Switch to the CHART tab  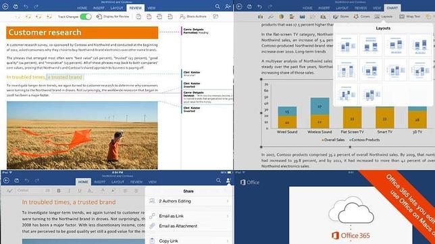(392, 8)
